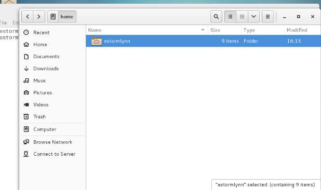The image size is (321, 190).
Task: Sort by the Name column header
Action: pyautogui.click(x=147, y=30)
